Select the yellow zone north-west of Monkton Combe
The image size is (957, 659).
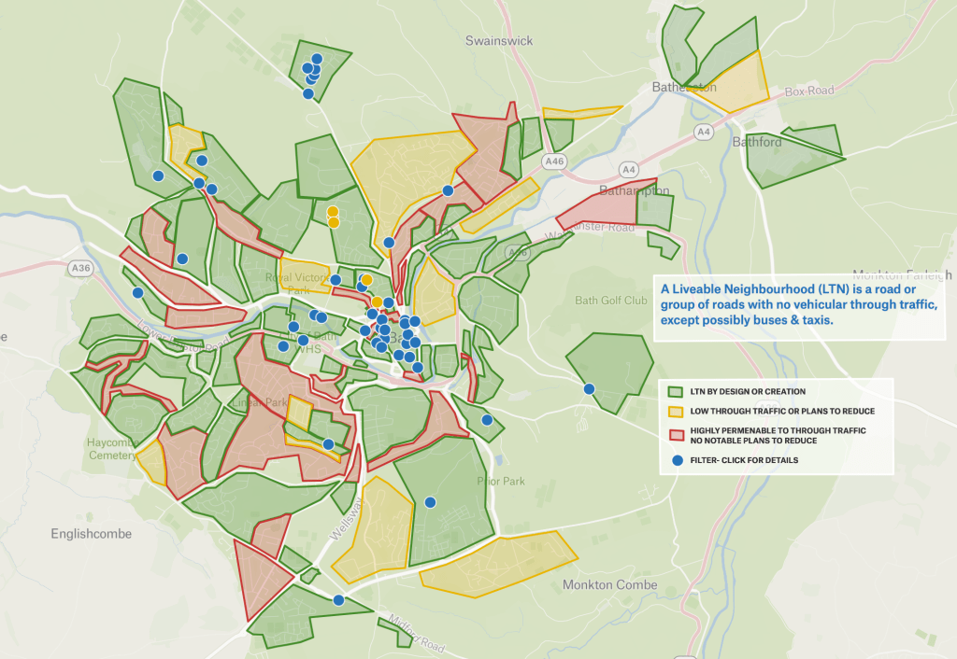tap(500, 564)
